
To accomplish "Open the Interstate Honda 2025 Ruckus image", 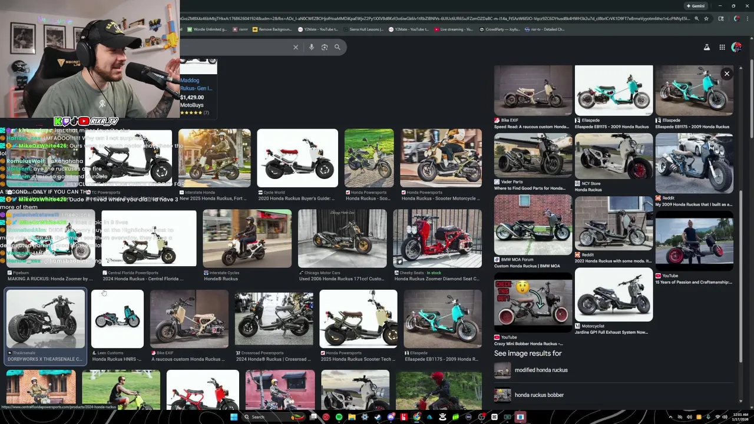I will coord(214,158).
